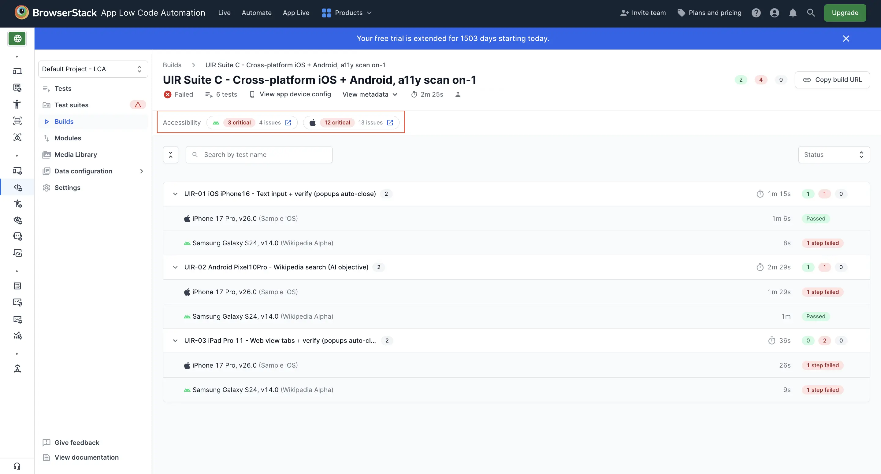The width and height of the screenshot is (881, 474).
Task: Click the device with gear rail icon
Action: (17, 171)
